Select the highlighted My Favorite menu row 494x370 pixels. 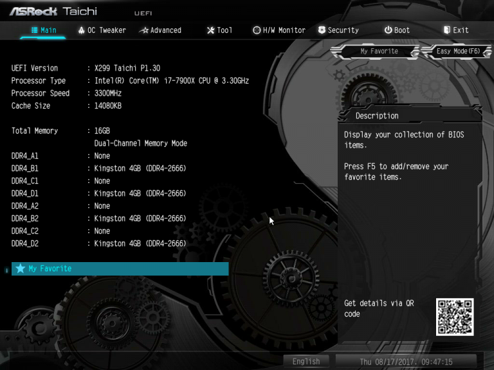pos(120,269)
